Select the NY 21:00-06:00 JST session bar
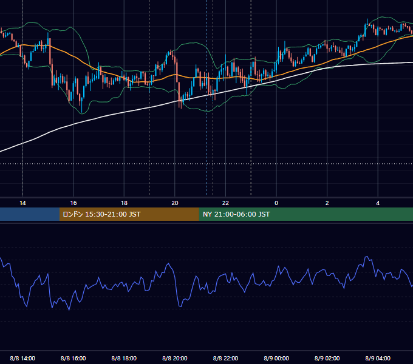The width and height of the screenshot is (413, 364). [305, 214]
